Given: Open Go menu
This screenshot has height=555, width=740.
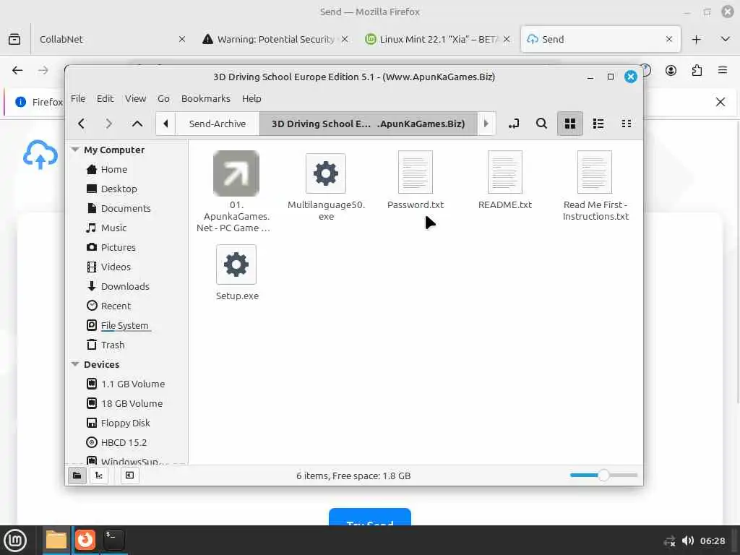Looking at the screenshot, I should click(163, 98).
